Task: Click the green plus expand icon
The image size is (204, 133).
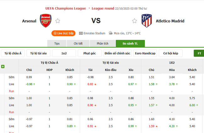Action: point(3,66)
